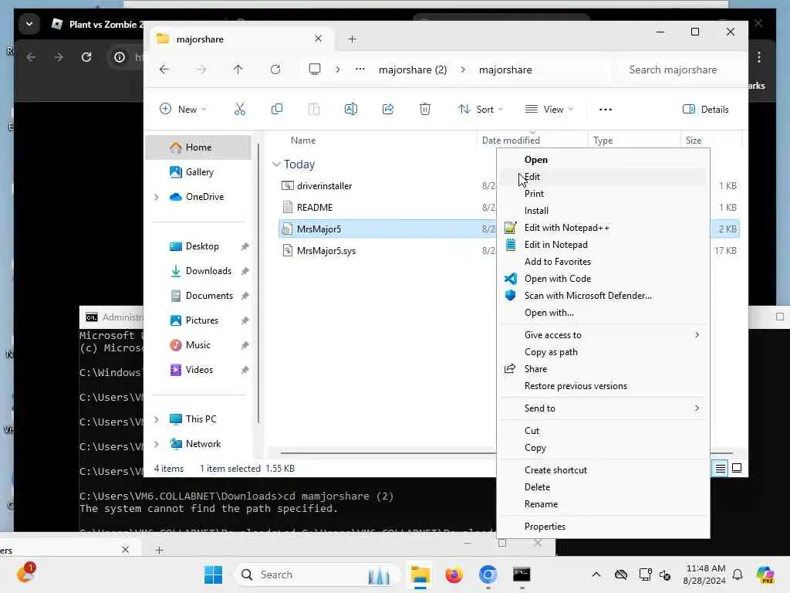Expand Network in navigation pane
The height and width of the screenshot is (593, 790).
tap(156, 444)
